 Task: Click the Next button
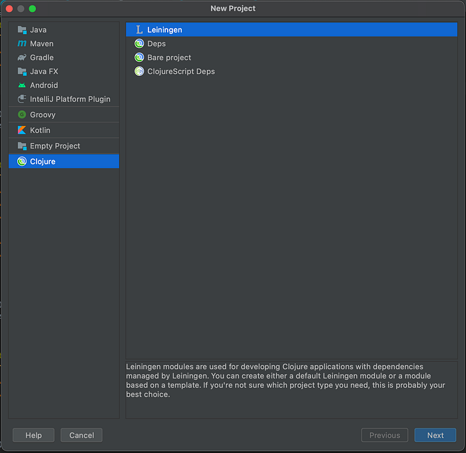[435, 435]
